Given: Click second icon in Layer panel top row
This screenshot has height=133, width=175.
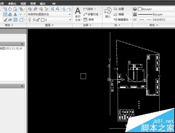Looking at the screenshot, I should click(x=35, y=9).
